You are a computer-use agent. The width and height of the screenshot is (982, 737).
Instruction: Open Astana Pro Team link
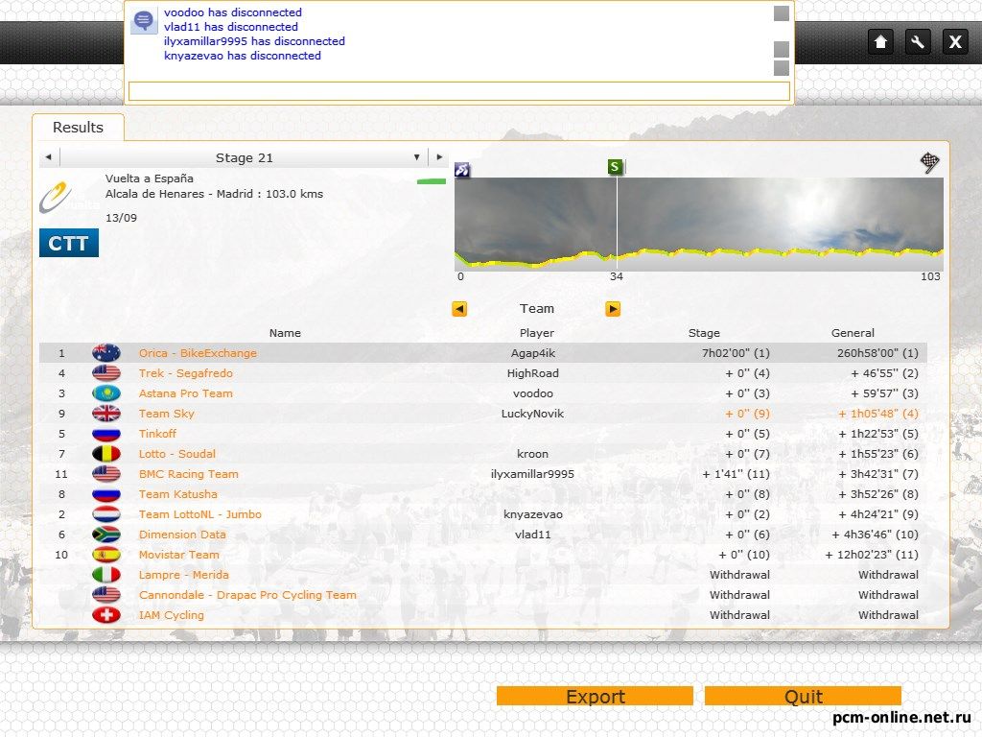point(186,392)
